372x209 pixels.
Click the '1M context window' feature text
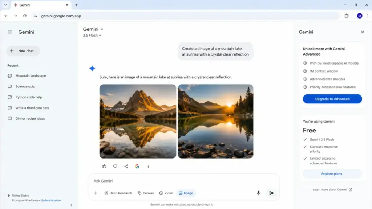coord(324,71)
